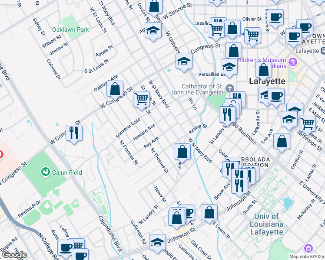Click the Map data ©2025 text
Screen dimensions: 325x260
point(307,257)
